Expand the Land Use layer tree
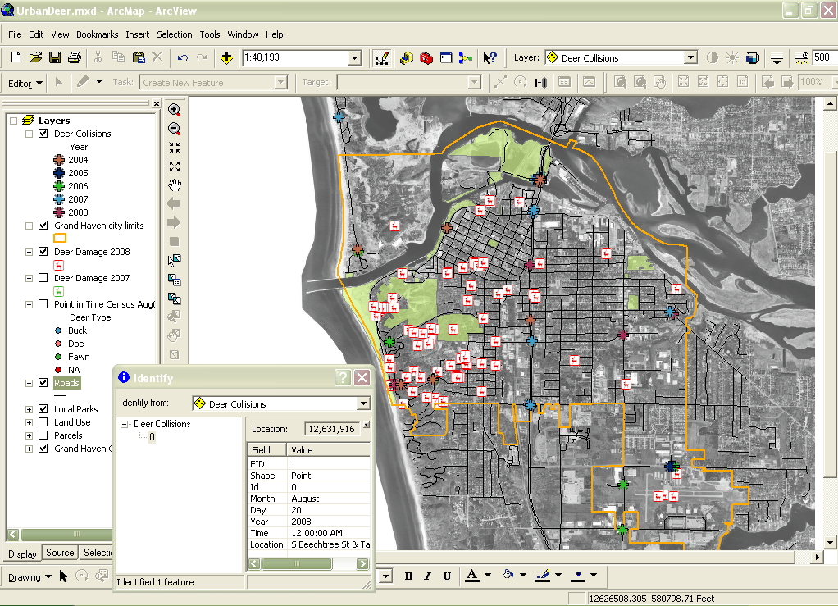838x606 pixels. (29, 422)
